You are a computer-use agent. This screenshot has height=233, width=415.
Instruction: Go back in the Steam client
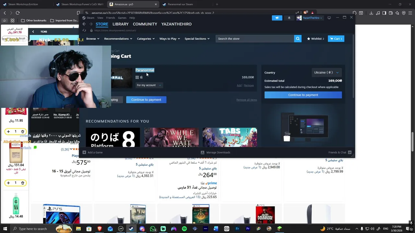(x=84, y=24)
